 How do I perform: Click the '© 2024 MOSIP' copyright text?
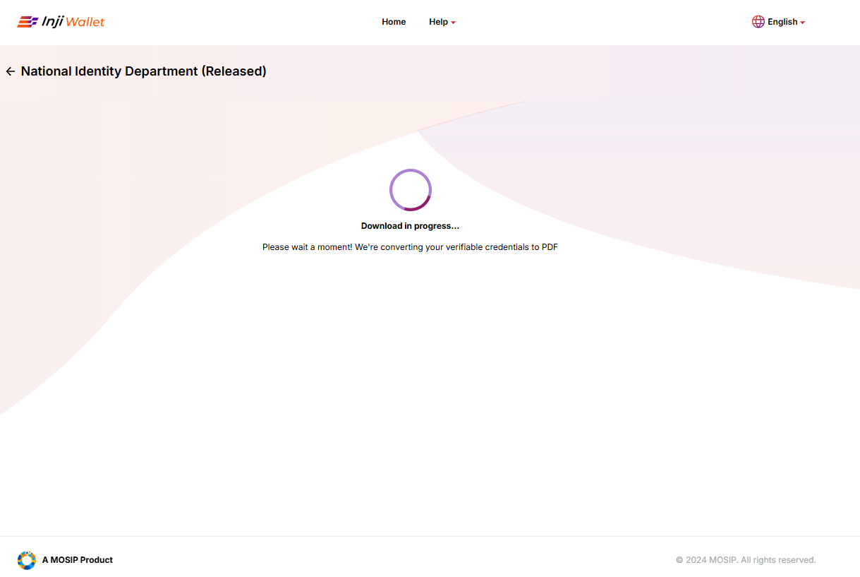click(706, 560)
